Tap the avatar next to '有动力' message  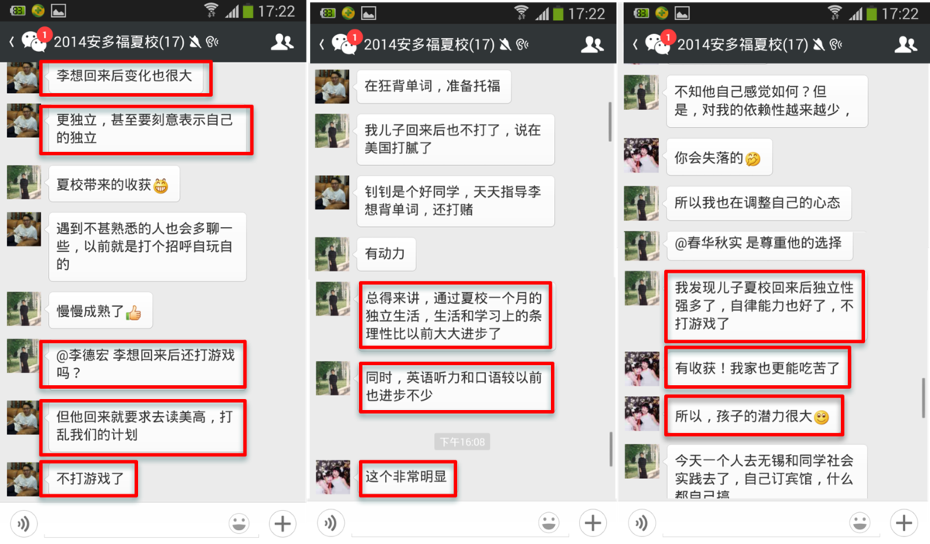[x=332, y=254]
